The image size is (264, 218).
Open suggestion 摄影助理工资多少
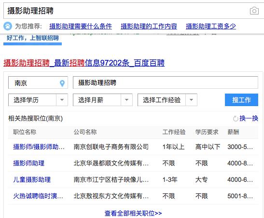pos(211,27)
